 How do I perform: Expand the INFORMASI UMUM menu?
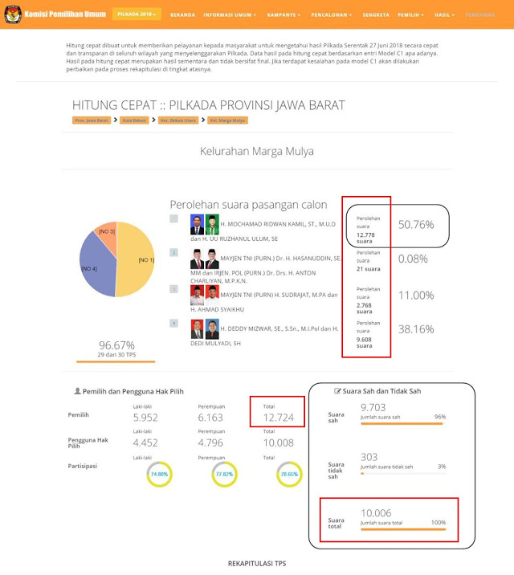click(x=230, y=15)
